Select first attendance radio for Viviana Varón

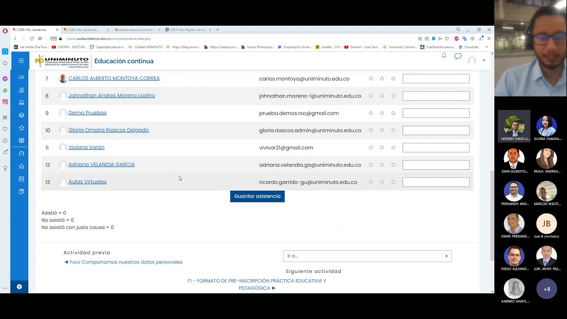[x=371, y=148]
